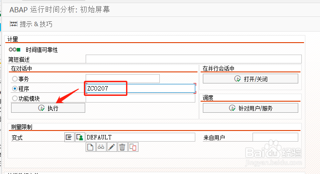Click the variant list icon beside 变式

[69, 137]
